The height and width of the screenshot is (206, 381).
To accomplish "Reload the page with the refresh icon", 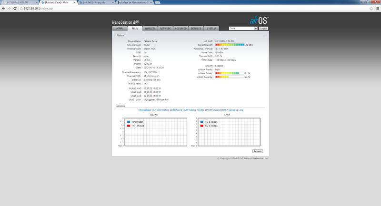I will [x=15, y=8].
